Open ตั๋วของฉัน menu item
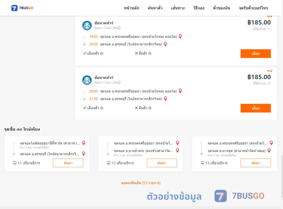The width and height of the screenshot is (283, 209). 221,8
